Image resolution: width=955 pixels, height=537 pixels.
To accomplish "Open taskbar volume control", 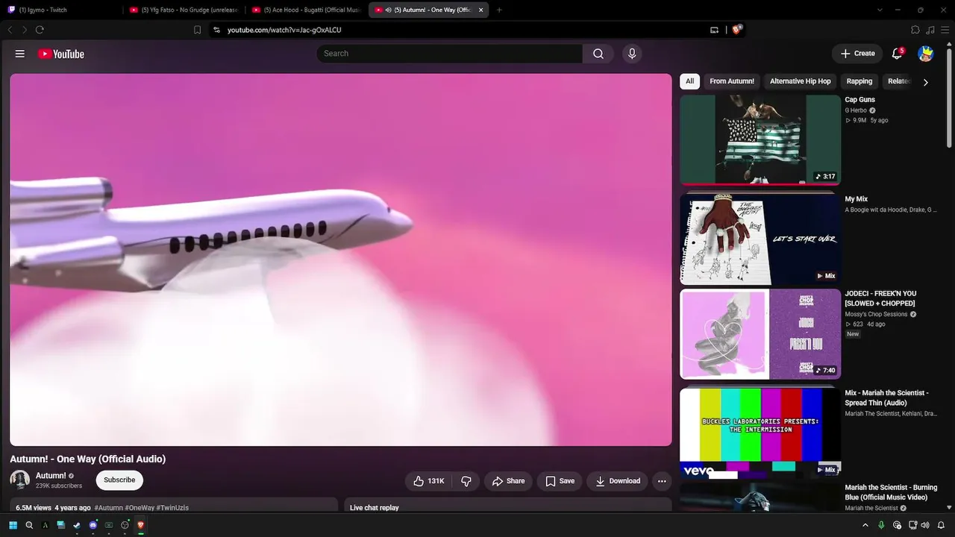I will pyautogui.click(x=925, y=525).
